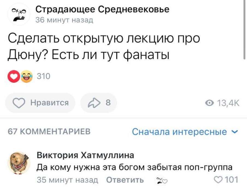Viewport: 247px width, 191px height.
Task: Click the laughing emoji reaction icon
Action: (26, 76)
